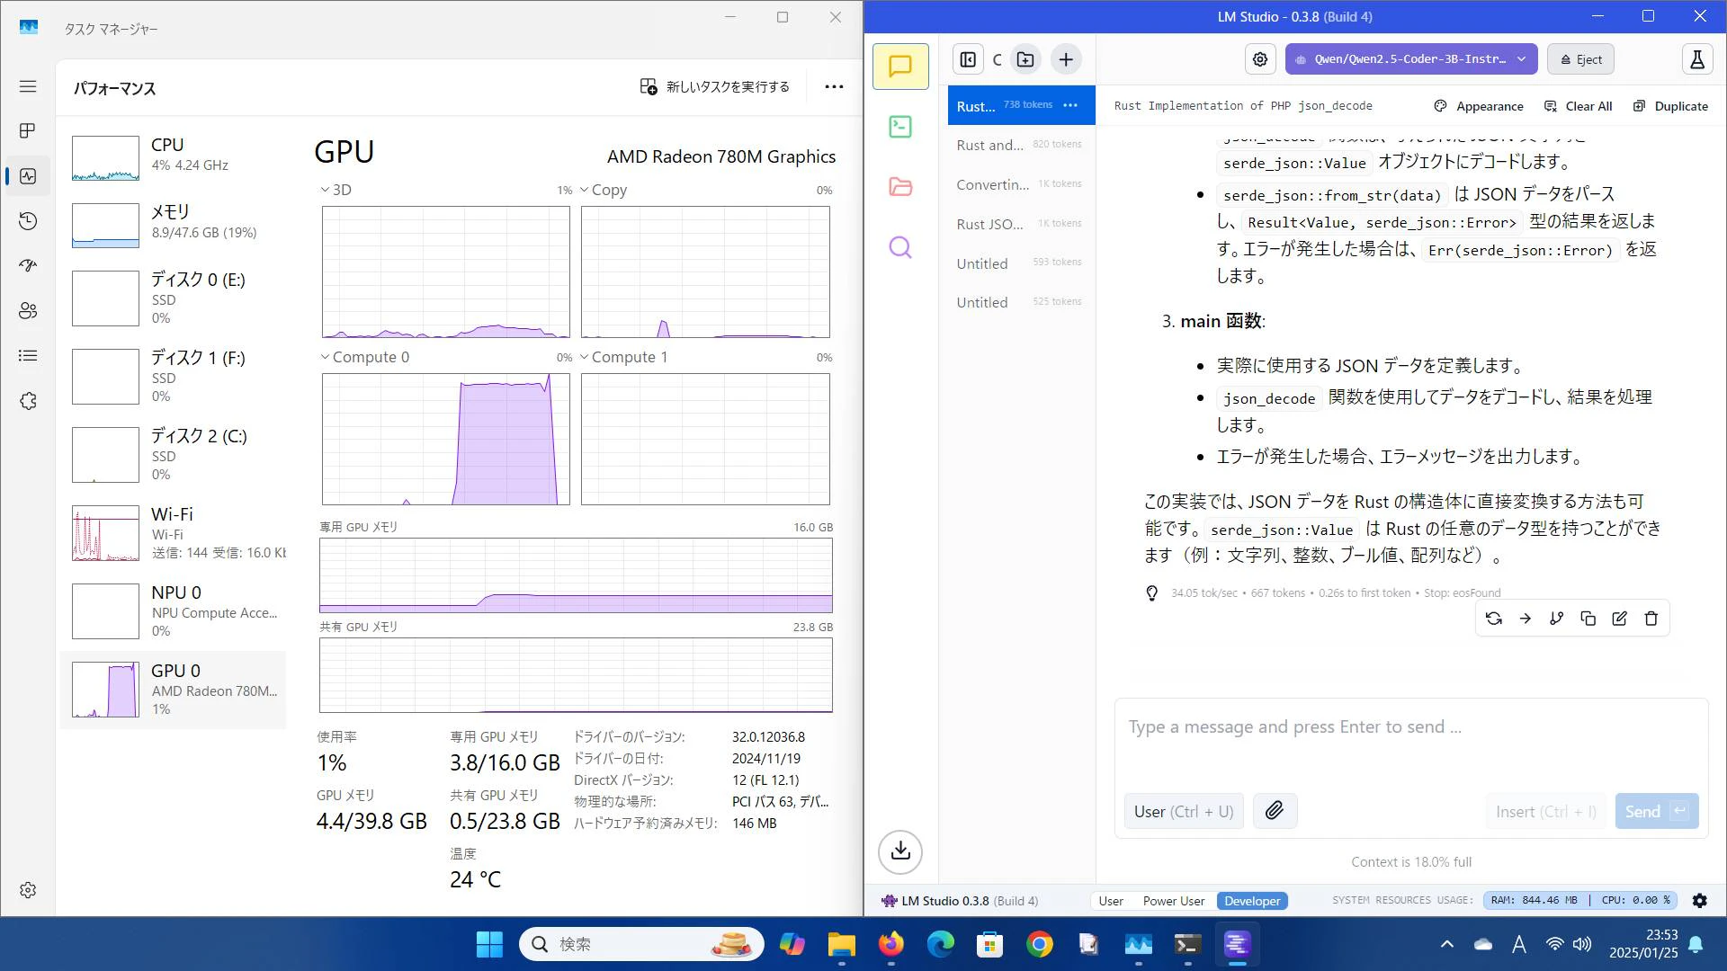
Task: Select the Wi-Fi performance item
Action: [x=174, y=532]
